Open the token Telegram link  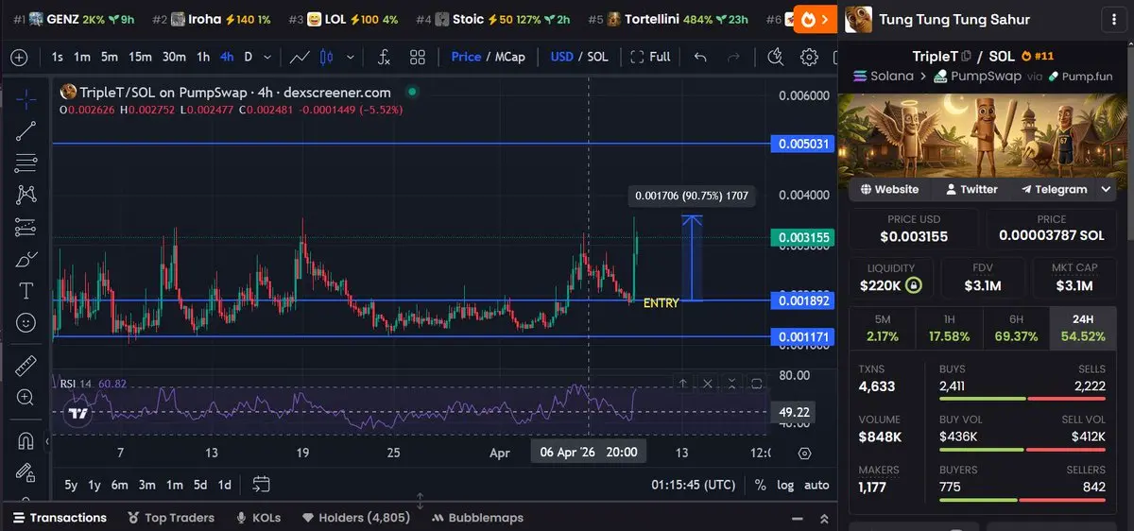click(x=1054, y=189)
